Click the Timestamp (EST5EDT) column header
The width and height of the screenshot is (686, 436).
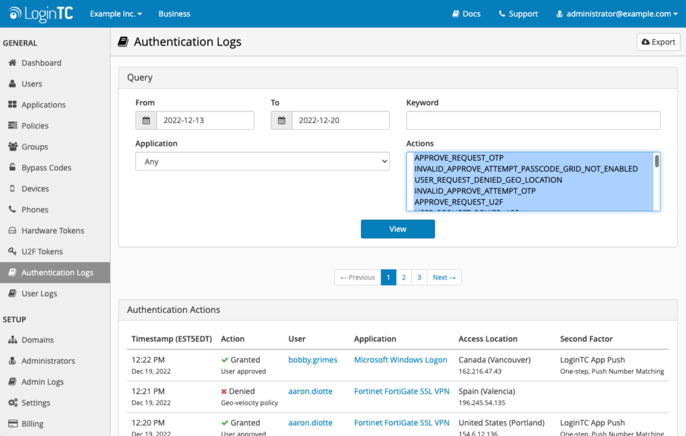171,338
